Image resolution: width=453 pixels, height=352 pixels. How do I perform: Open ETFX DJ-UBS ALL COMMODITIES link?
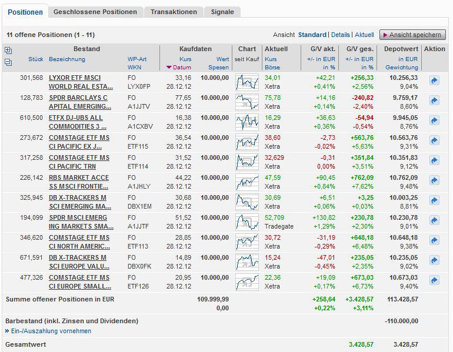pyautogui.click(x=78, y=122)
